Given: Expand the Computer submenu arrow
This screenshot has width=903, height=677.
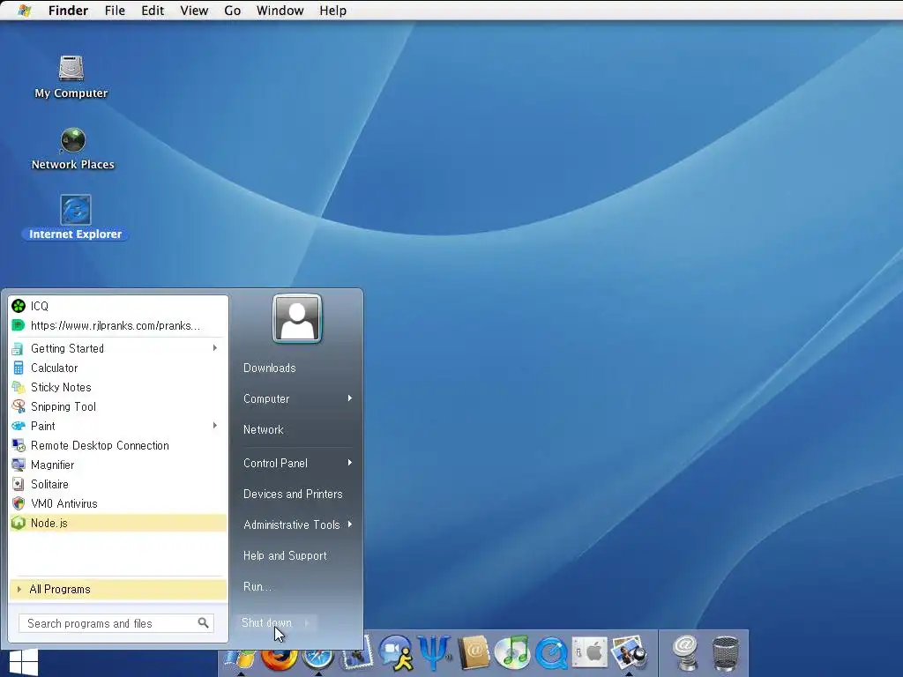Looking at the screenshot, I should coord(349,398).
